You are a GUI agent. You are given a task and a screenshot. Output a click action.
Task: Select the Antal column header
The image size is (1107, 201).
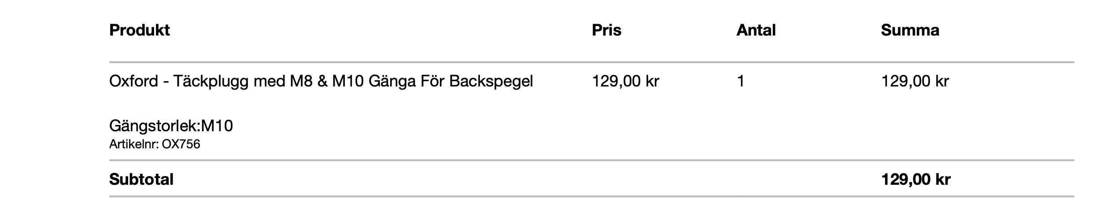tap(756, 30)
